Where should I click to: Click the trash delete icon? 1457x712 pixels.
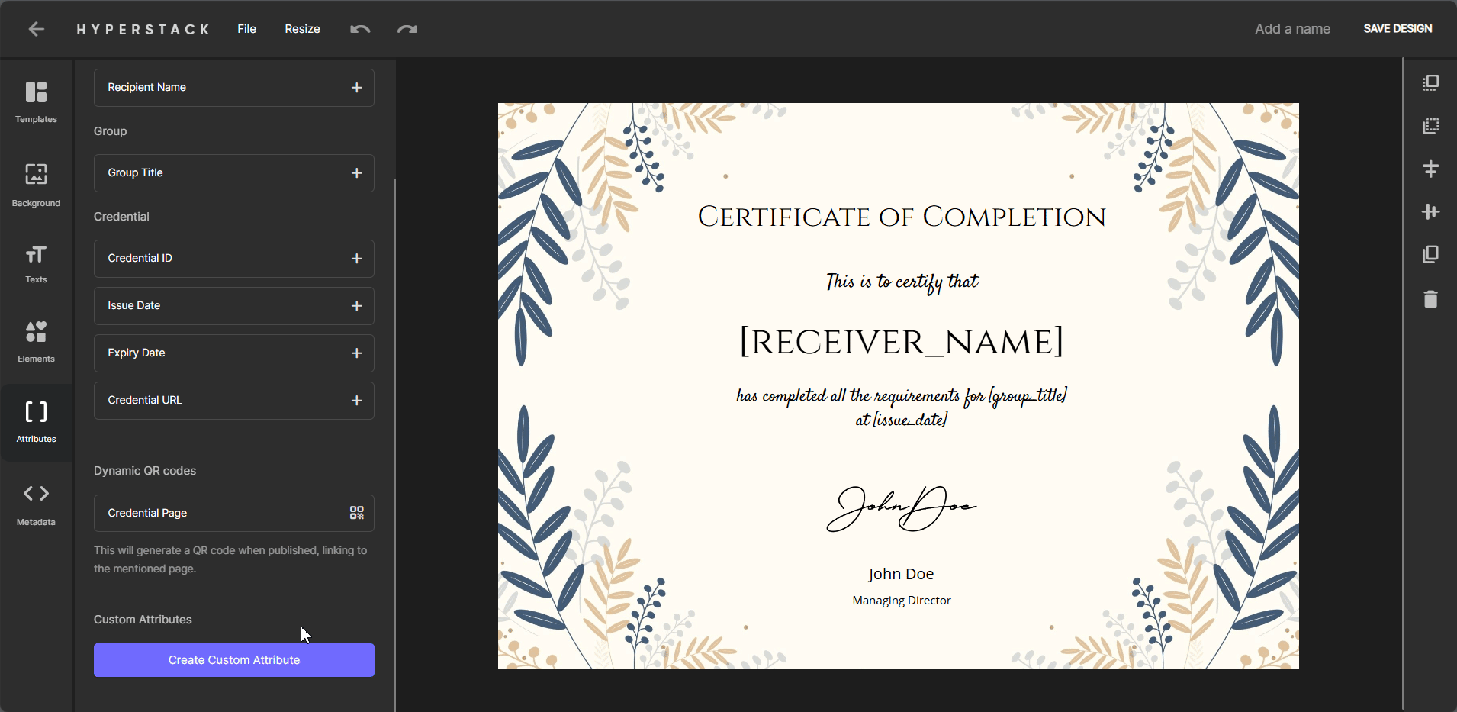click(1430, 299)
